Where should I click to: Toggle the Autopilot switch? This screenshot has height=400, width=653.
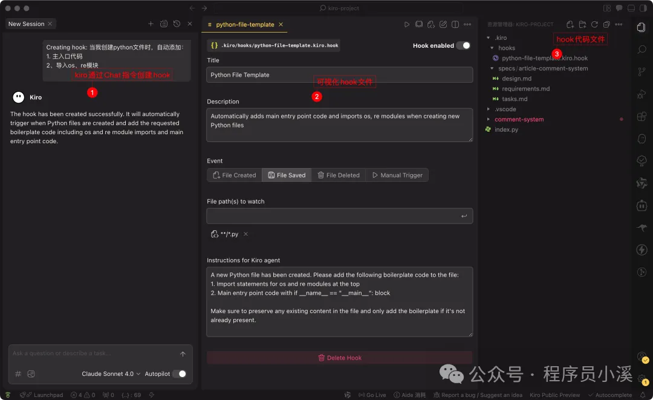point(180,374)
